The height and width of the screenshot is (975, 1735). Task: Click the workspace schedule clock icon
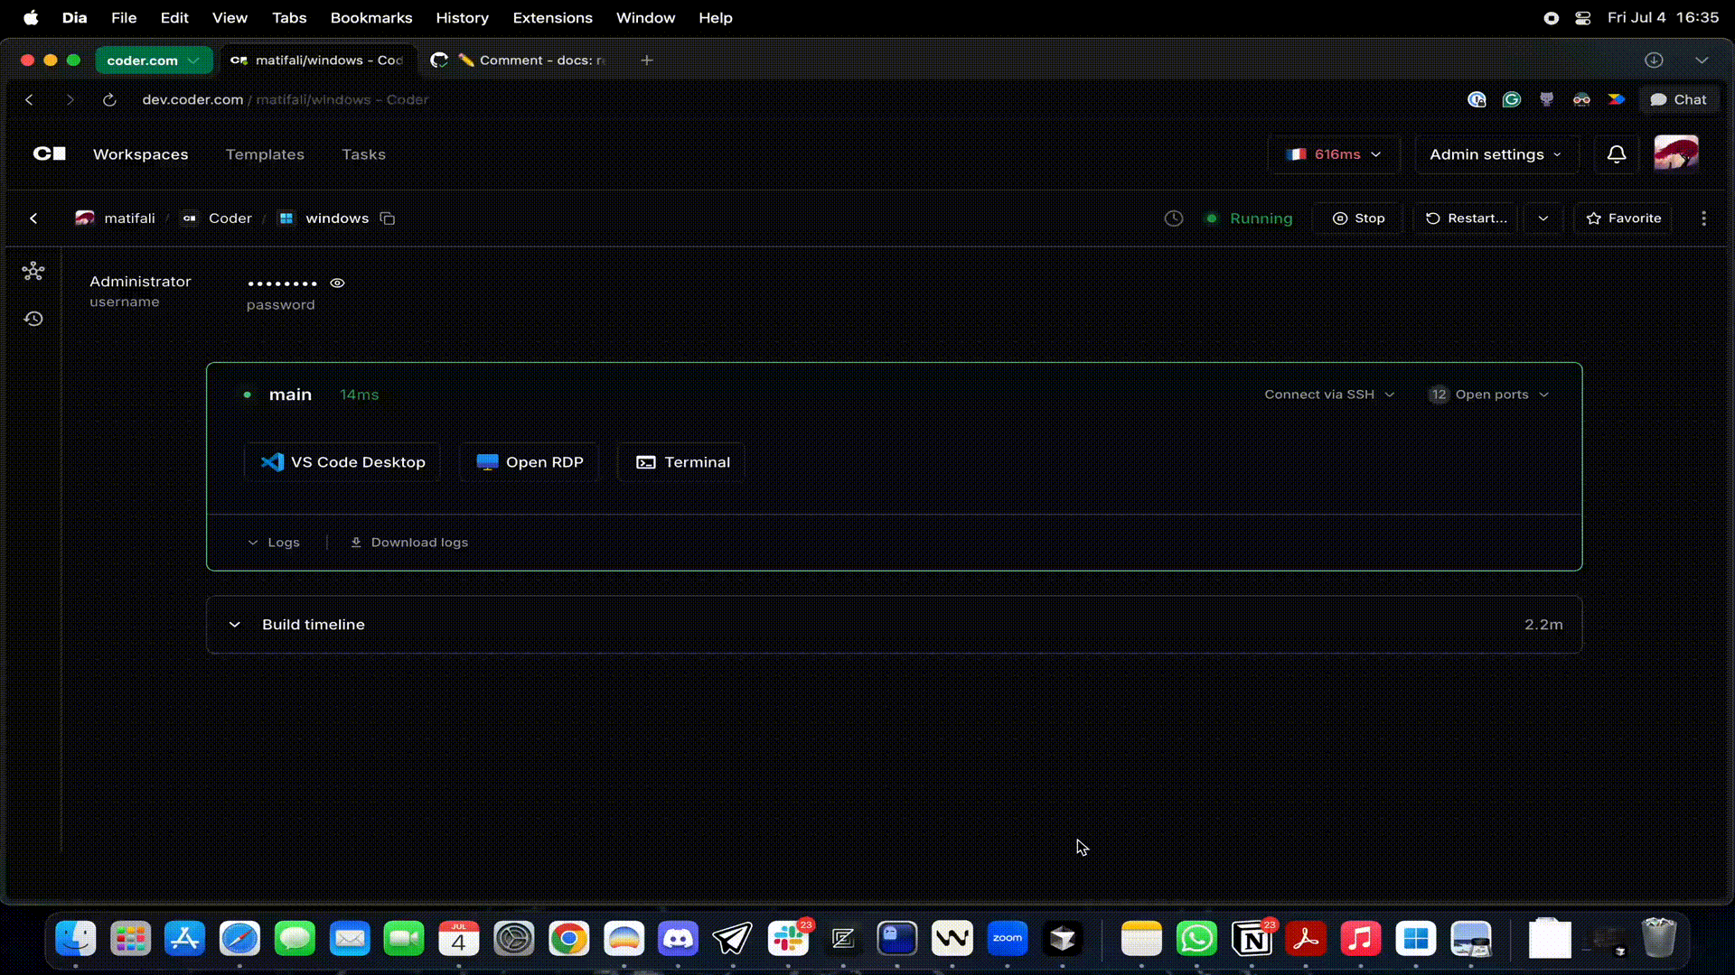point(1174,218)
